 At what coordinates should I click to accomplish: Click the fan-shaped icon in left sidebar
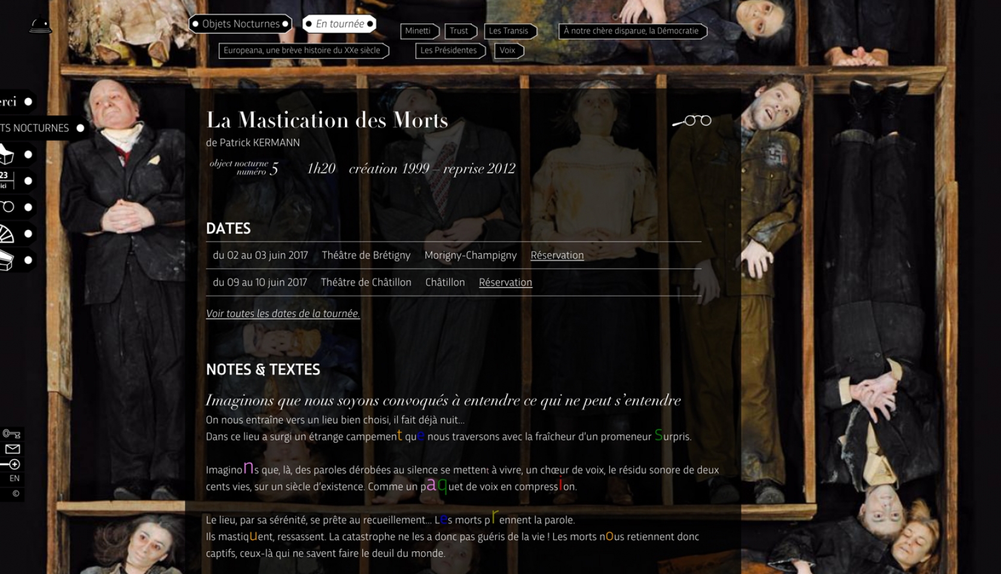pos(7,234)
